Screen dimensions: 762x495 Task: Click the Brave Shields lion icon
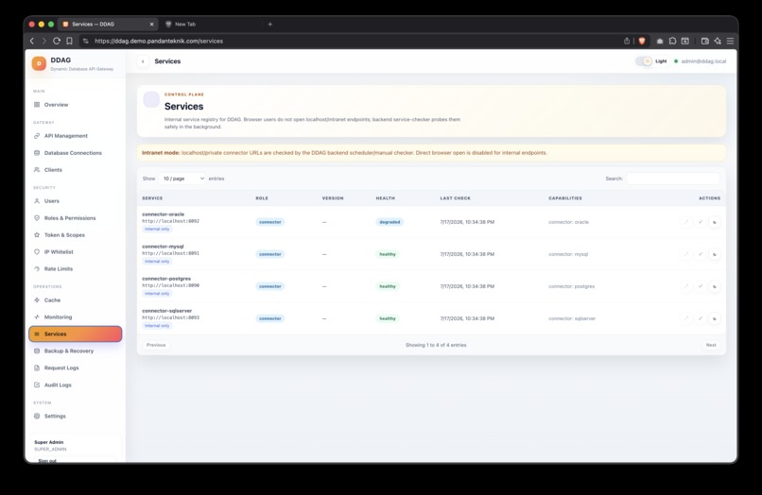coord(642,41)
